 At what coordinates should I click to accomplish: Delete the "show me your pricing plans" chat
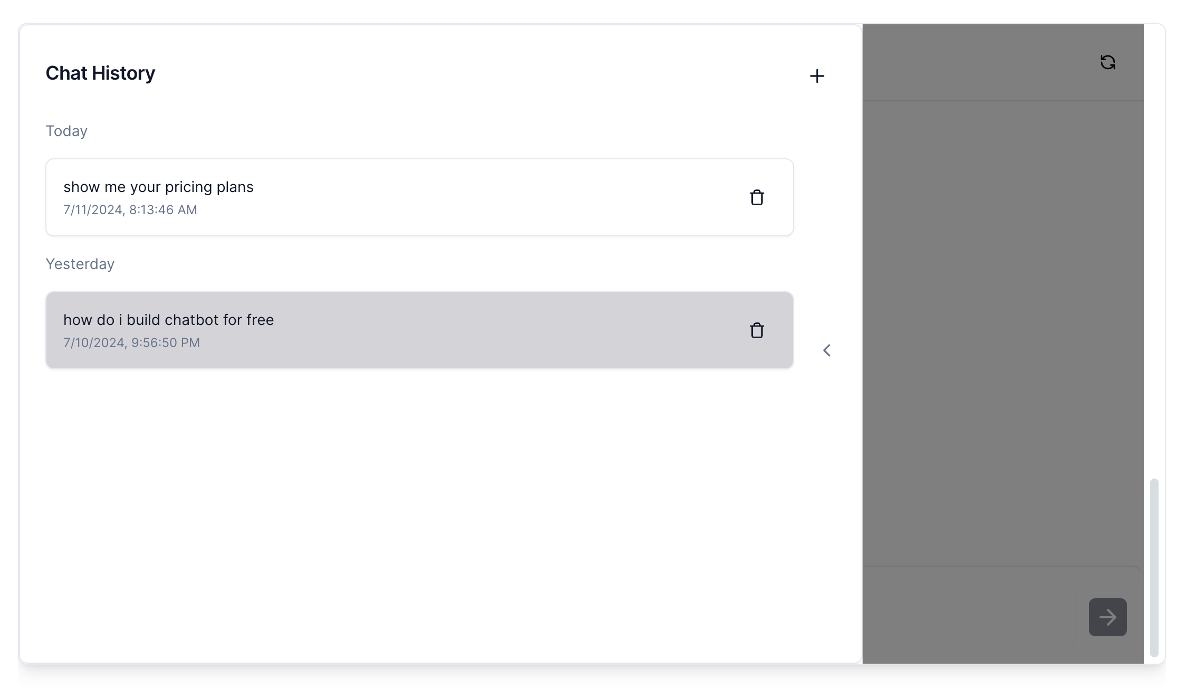(x=757, y=197)
